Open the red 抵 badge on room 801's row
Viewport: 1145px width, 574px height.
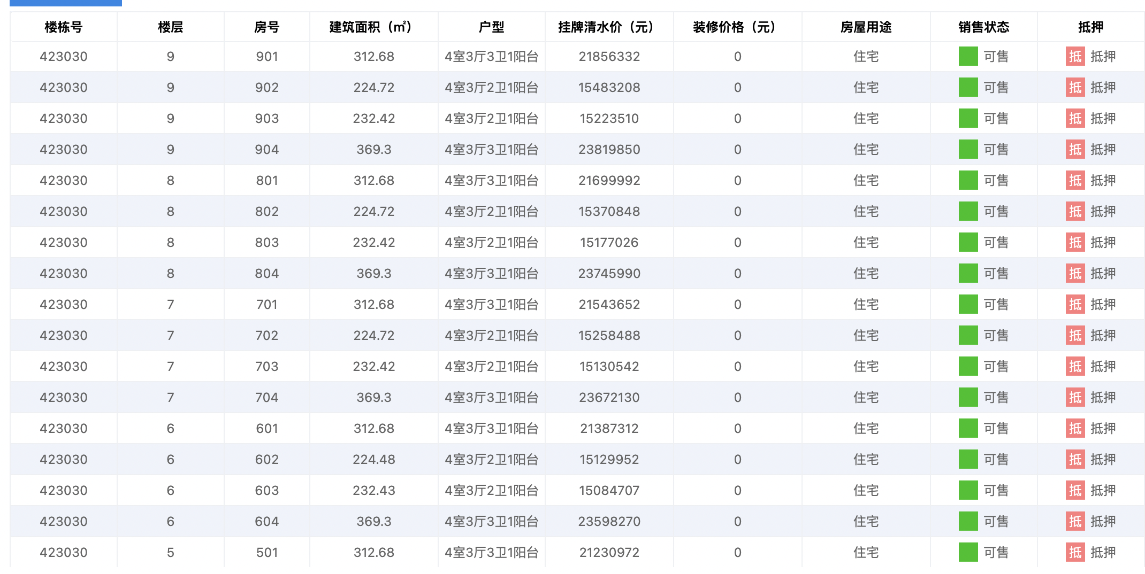(1075, 181)
